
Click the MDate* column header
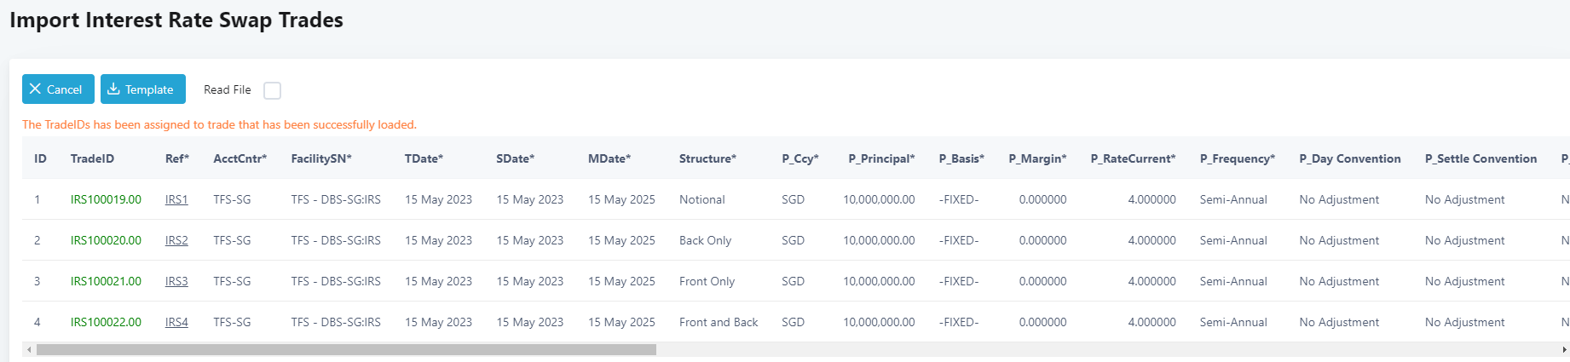pyautogui.click(x=609, y=158)
